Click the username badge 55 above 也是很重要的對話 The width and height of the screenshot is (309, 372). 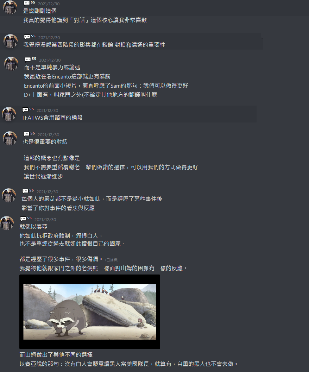click(32, 133)
